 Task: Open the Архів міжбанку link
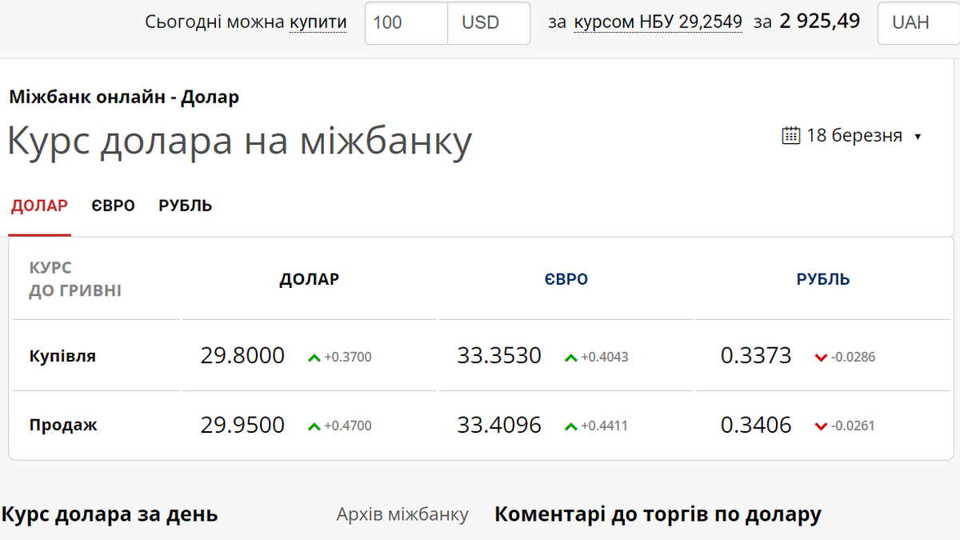pos(402,514)
